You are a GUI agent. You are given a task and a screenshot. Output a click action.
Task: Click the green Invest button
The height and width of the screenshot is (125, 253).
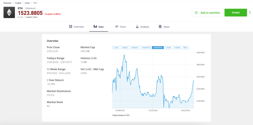tap(236, 13)
